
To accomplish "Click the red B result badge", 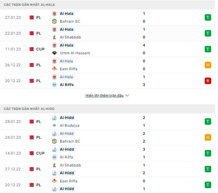I will click(x=208, y=81).
